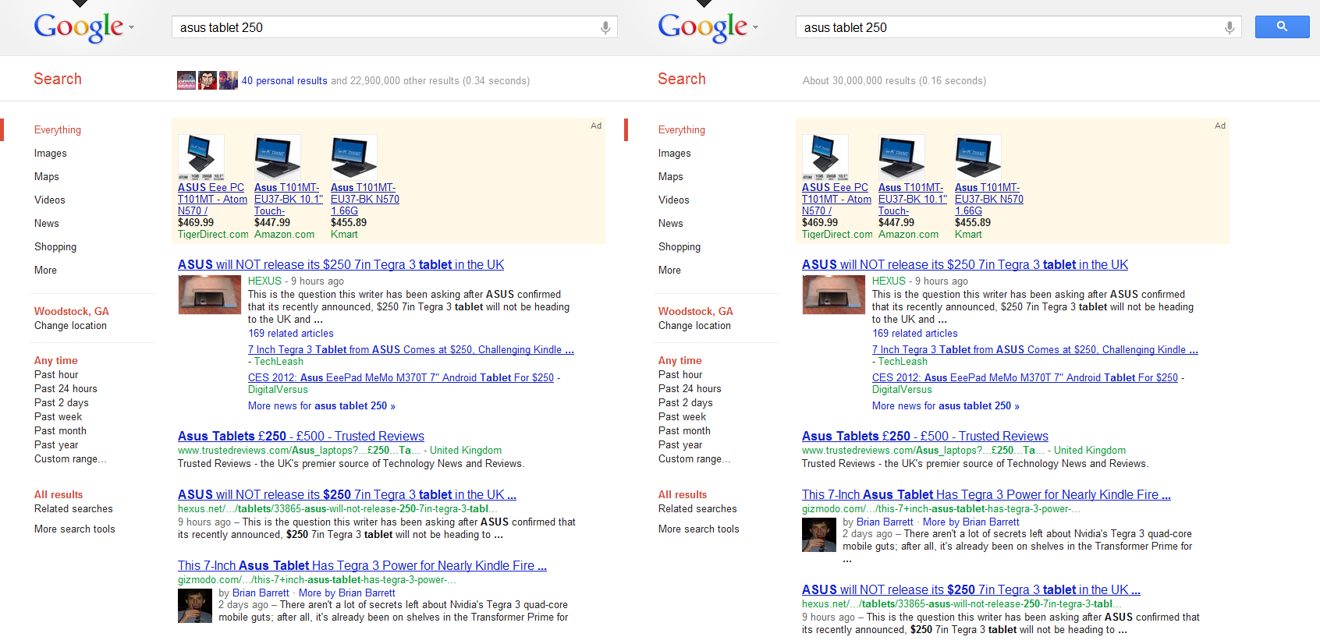The image size is (1320, 644).
Task: Open More by Brian Barrett link, left
Action: pyautogui.click(x=347, y=593)
